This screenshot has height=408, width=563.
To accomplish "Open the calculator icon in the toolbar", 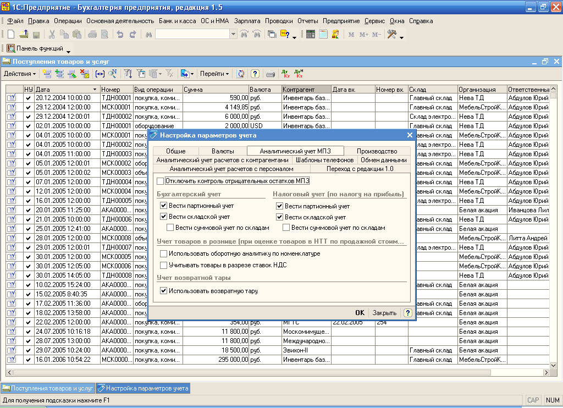I will (x=311, y=35).
